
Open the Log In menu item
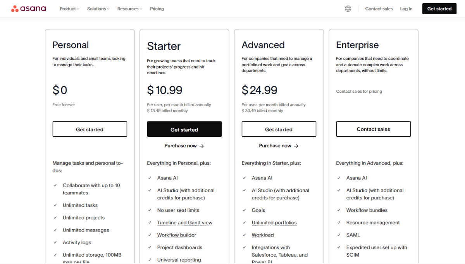tap(406, 9)
